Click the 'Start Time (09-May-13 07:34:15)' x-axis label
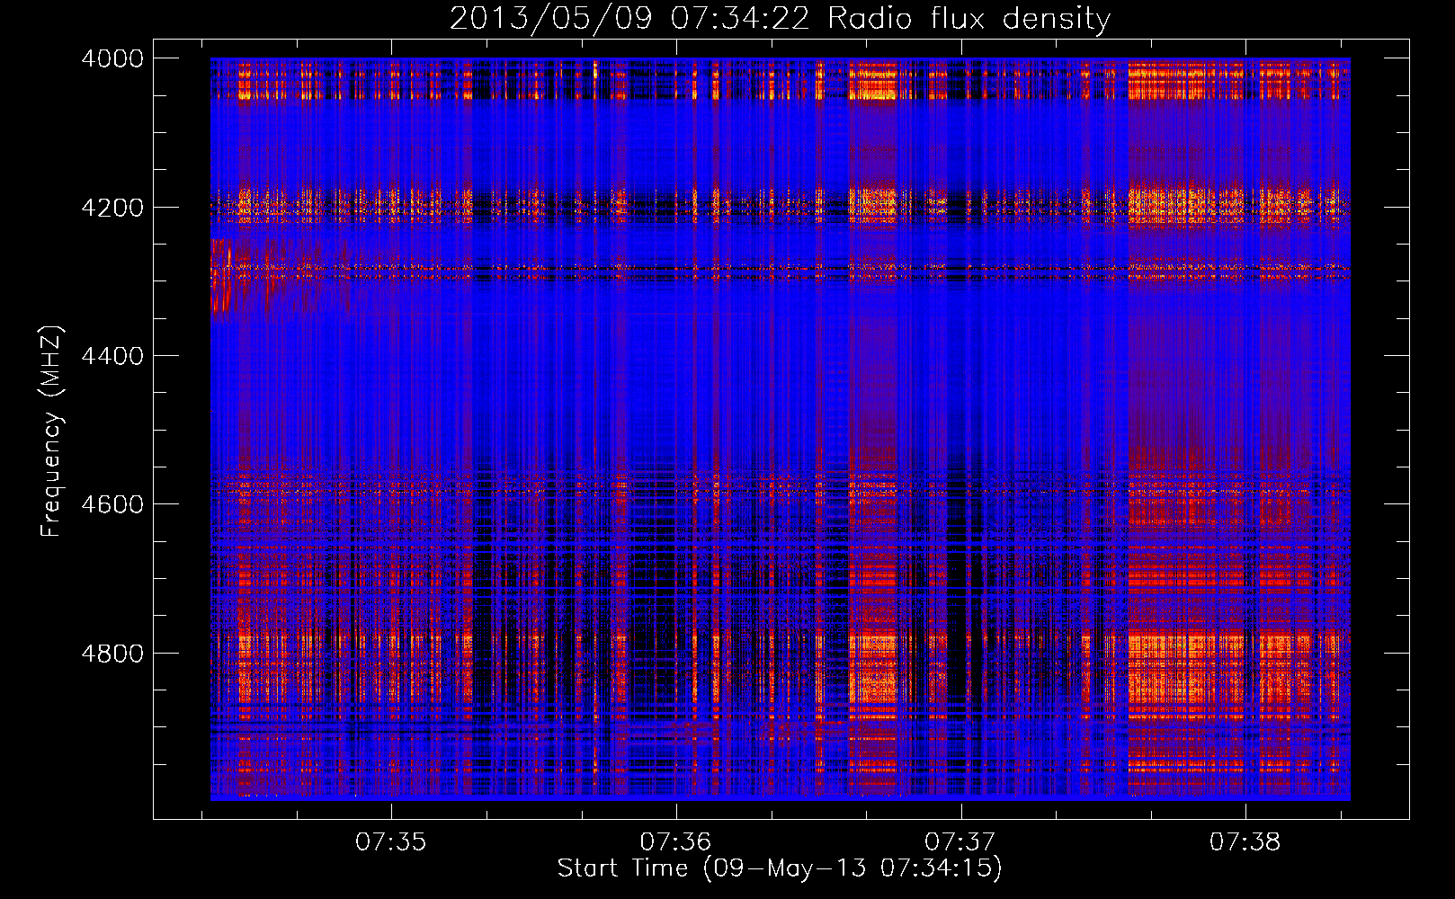 click(x=780, y=868)
